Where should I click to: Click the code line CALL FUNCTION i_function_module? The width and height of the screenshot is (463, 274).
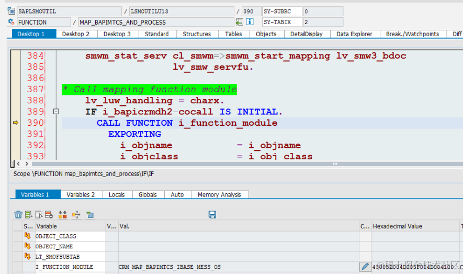[x=187, y=123]
